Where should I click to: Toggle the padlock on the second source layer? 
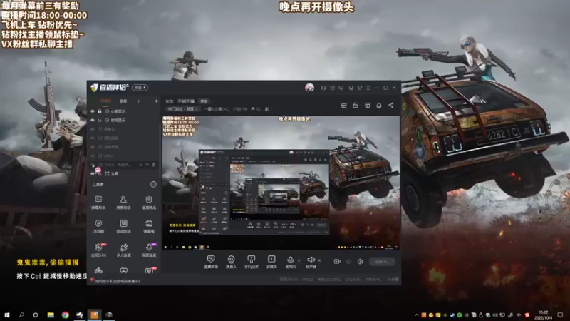point(100,120)
